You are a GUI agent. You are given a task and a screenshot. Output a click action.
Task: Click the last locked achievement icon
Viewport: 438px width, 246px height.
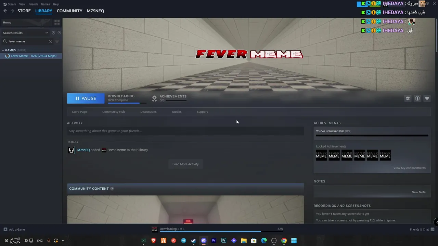click(385, 156)
